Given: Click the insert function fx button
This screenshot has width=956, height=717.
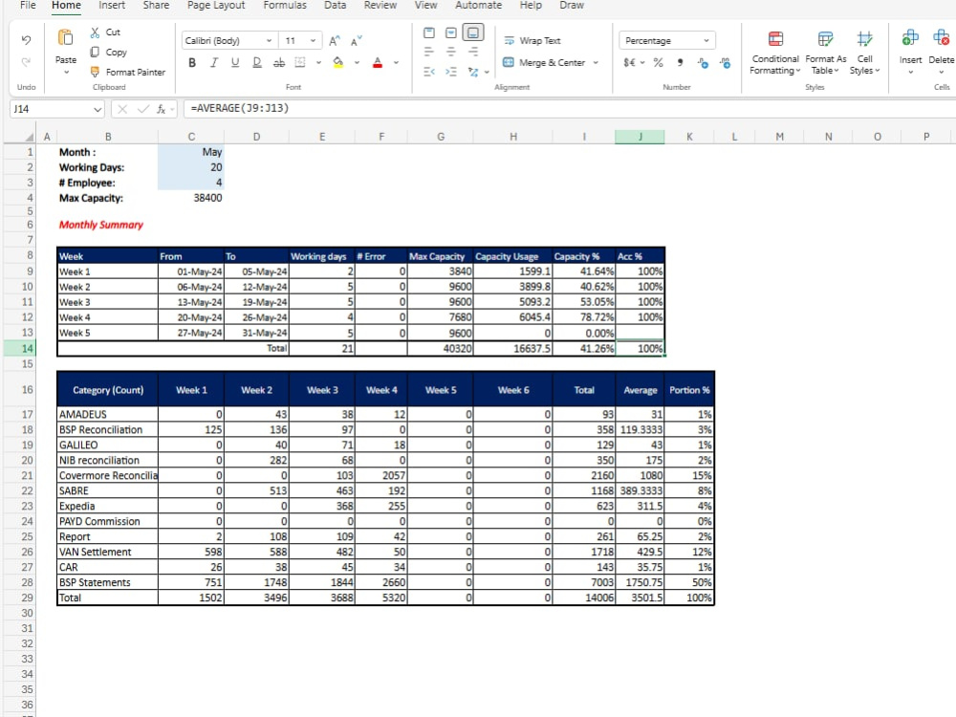Looking at the screenshot, I should (x=161, y=109).
